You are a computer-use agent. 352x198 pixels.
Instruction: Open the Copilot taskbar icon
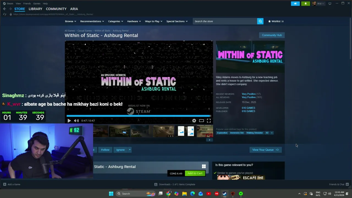pos(176,194)
